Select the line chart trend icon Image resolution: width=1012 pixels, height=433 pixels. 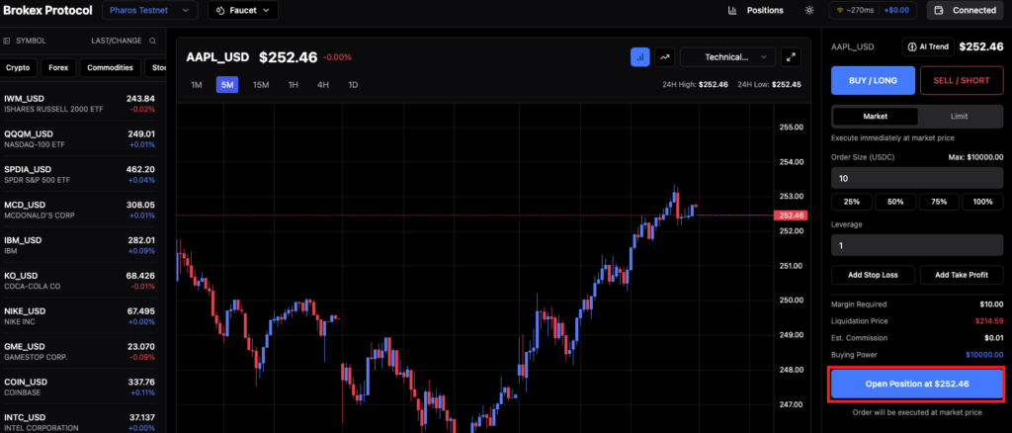click(x=665, y=57)
